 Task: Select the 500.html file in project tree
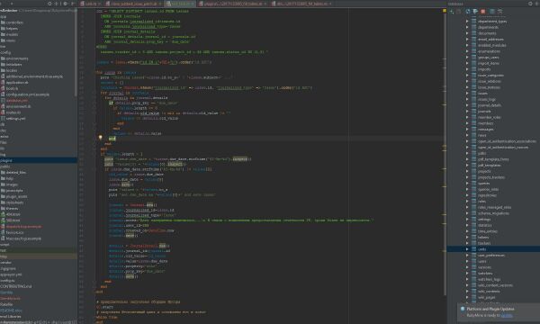(x=13, y=220)
